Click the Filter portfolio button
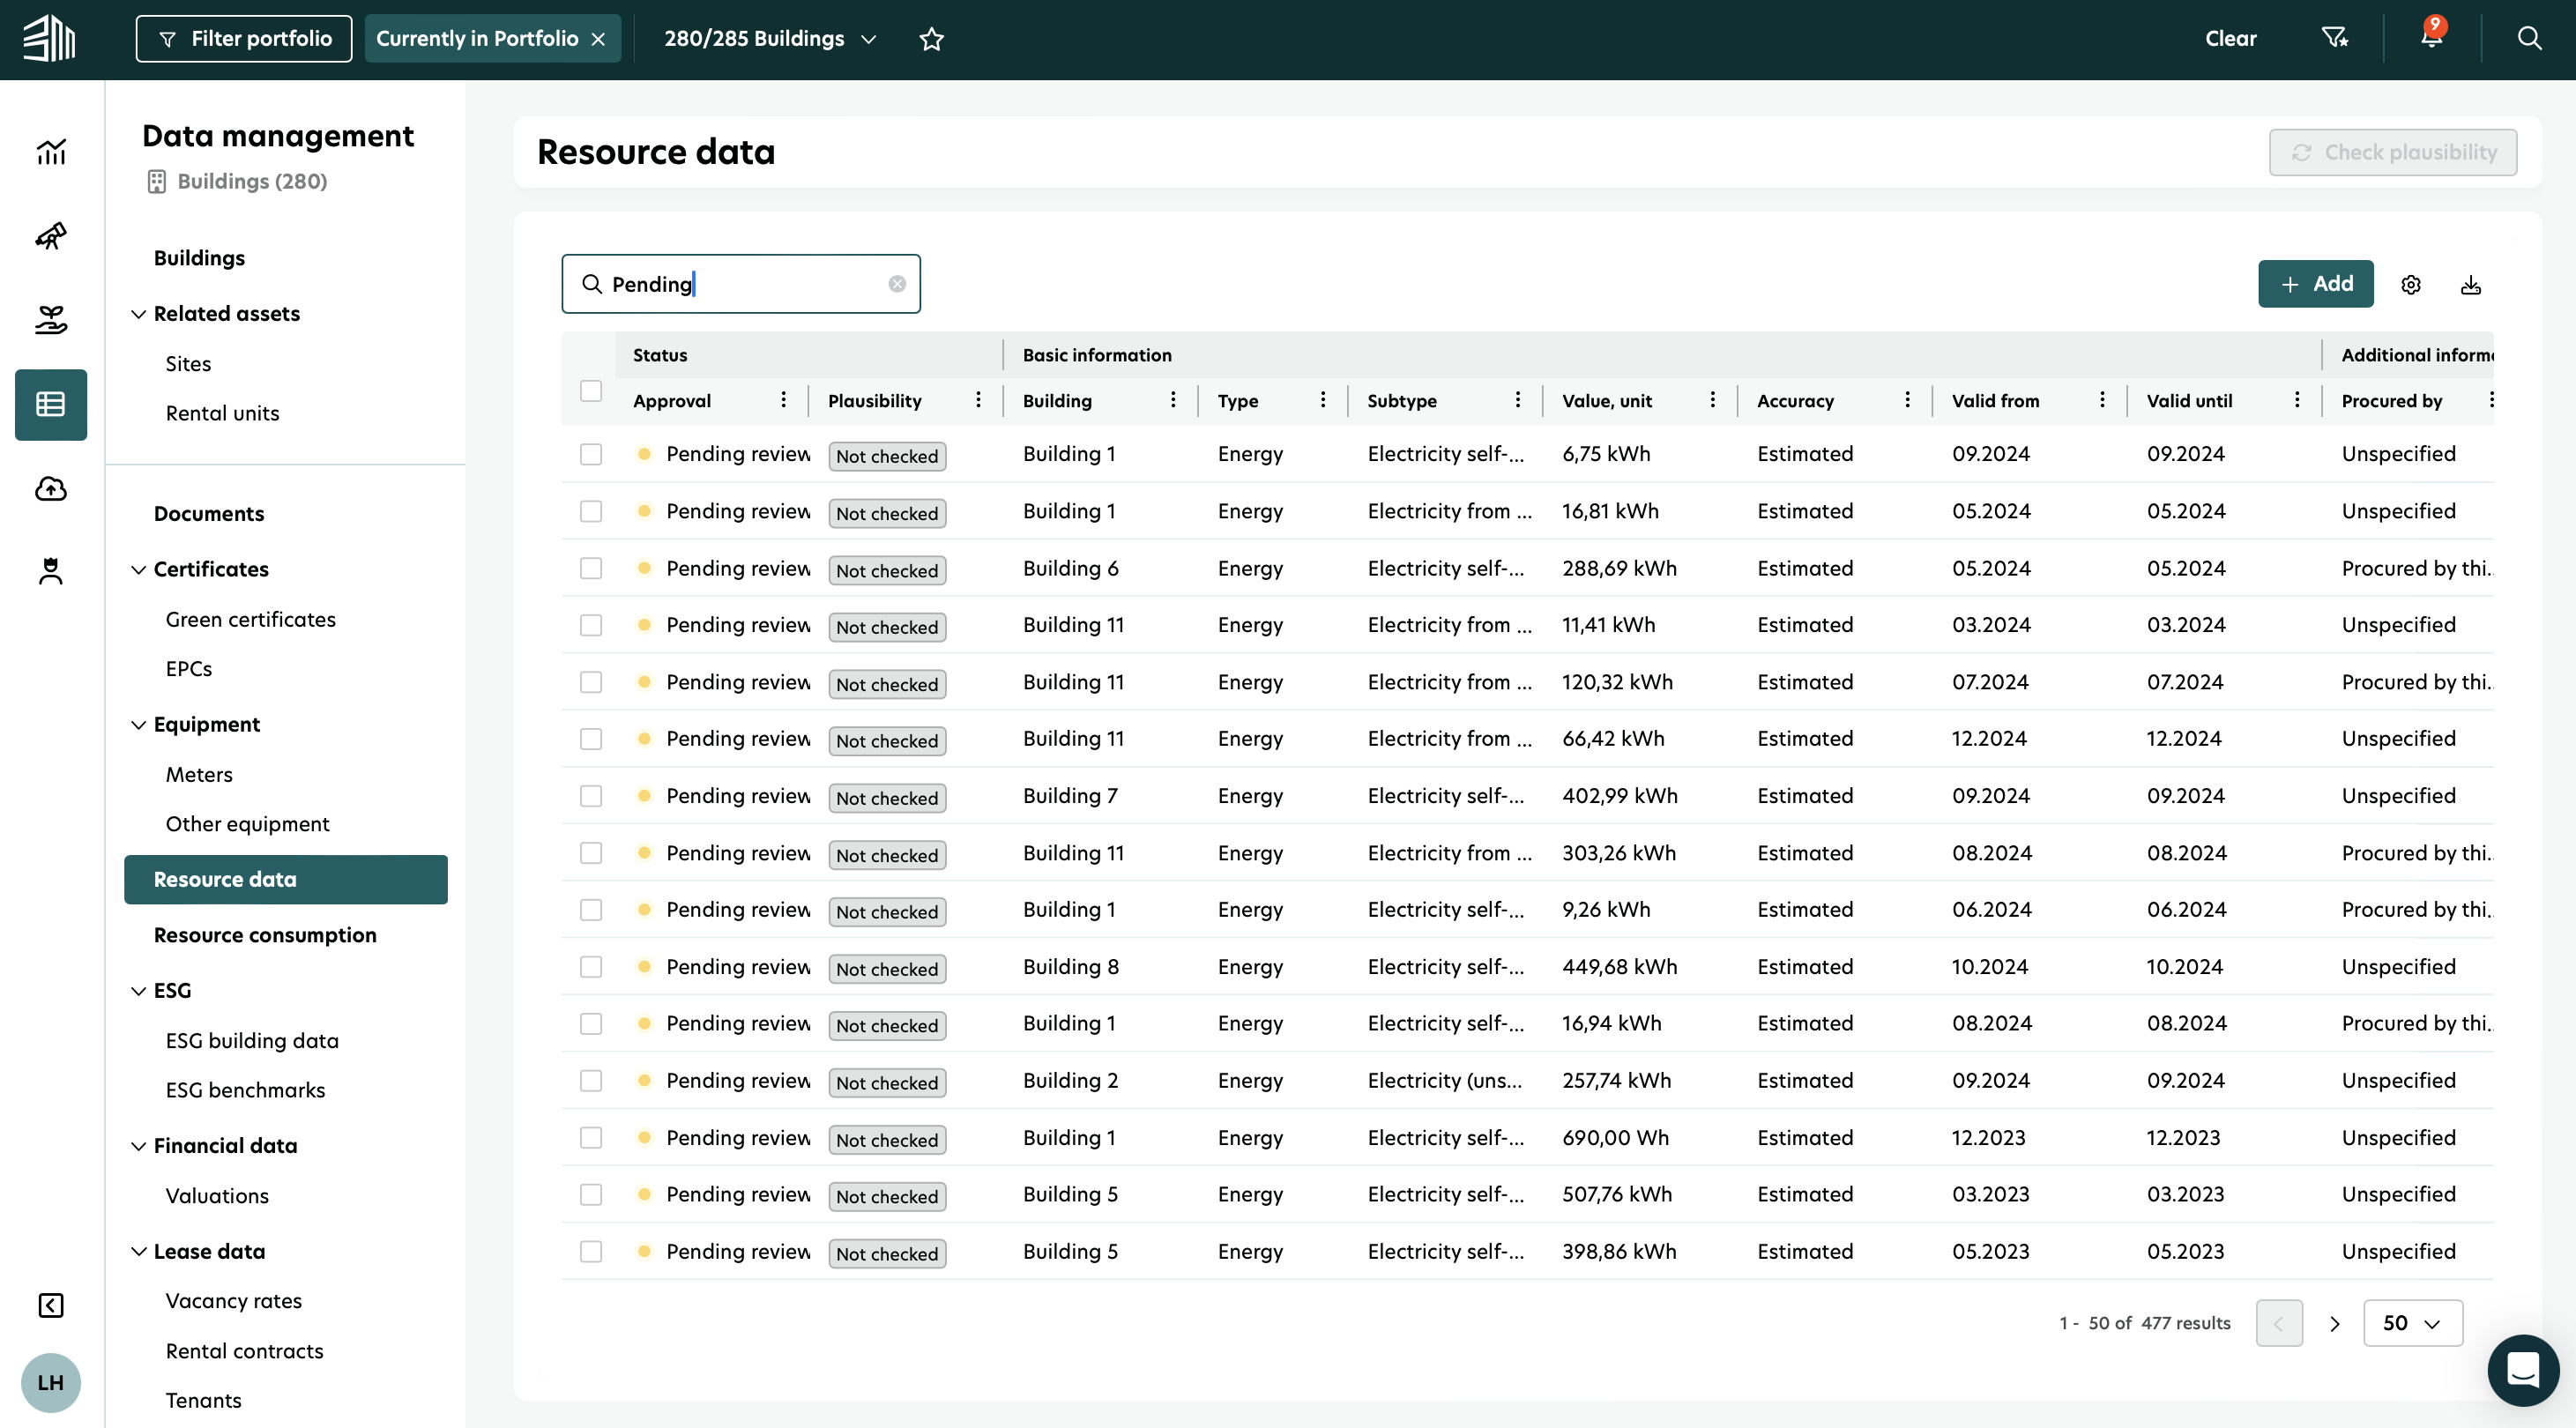The image size is (2576, 1428). [x=244, y=39]
